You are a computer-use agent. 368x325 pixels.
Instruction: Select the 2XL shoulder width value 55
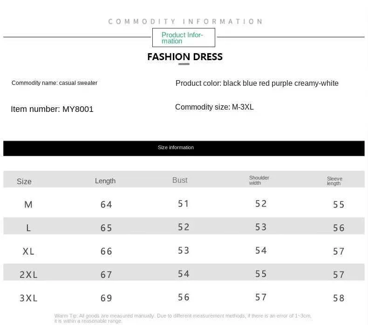point(261,274)
